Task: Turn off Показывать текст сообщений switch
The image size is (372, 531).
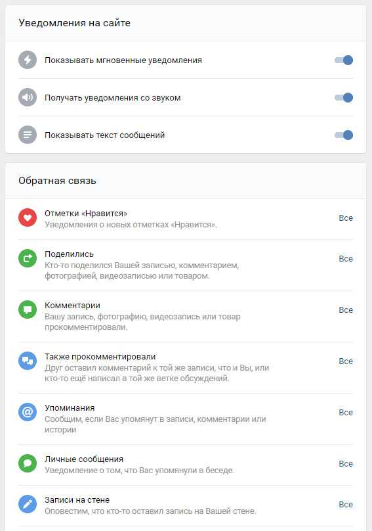Action: [344, 135]
